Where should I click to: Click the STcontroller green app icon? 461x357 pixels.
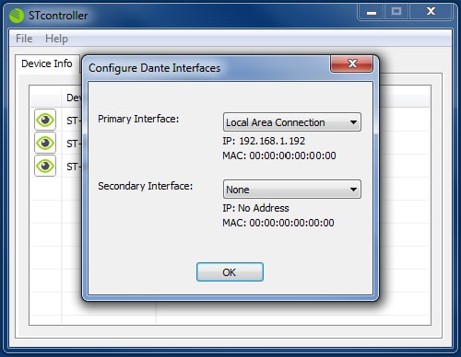(x=17, y=16)
